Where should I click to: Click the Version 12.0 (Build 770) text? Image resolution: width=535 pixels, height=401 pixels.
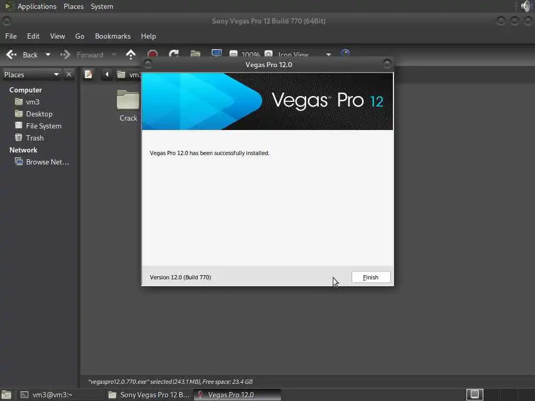[180, 277]
